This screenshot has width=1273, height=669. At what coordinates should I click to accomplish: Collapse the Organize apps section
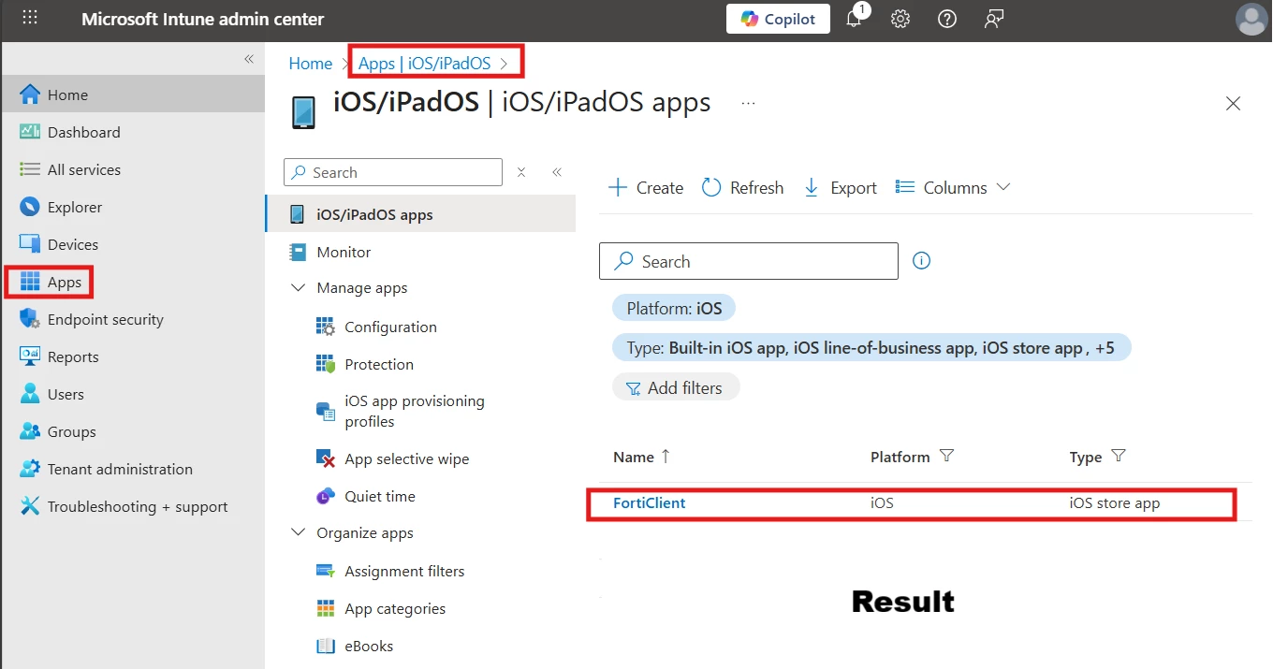coord(299,532)
